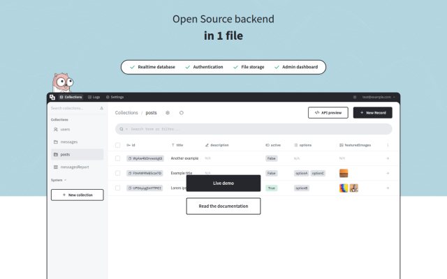
Task: Open the rainbow-colored image thumbnail
Action: tap(344, 188)
